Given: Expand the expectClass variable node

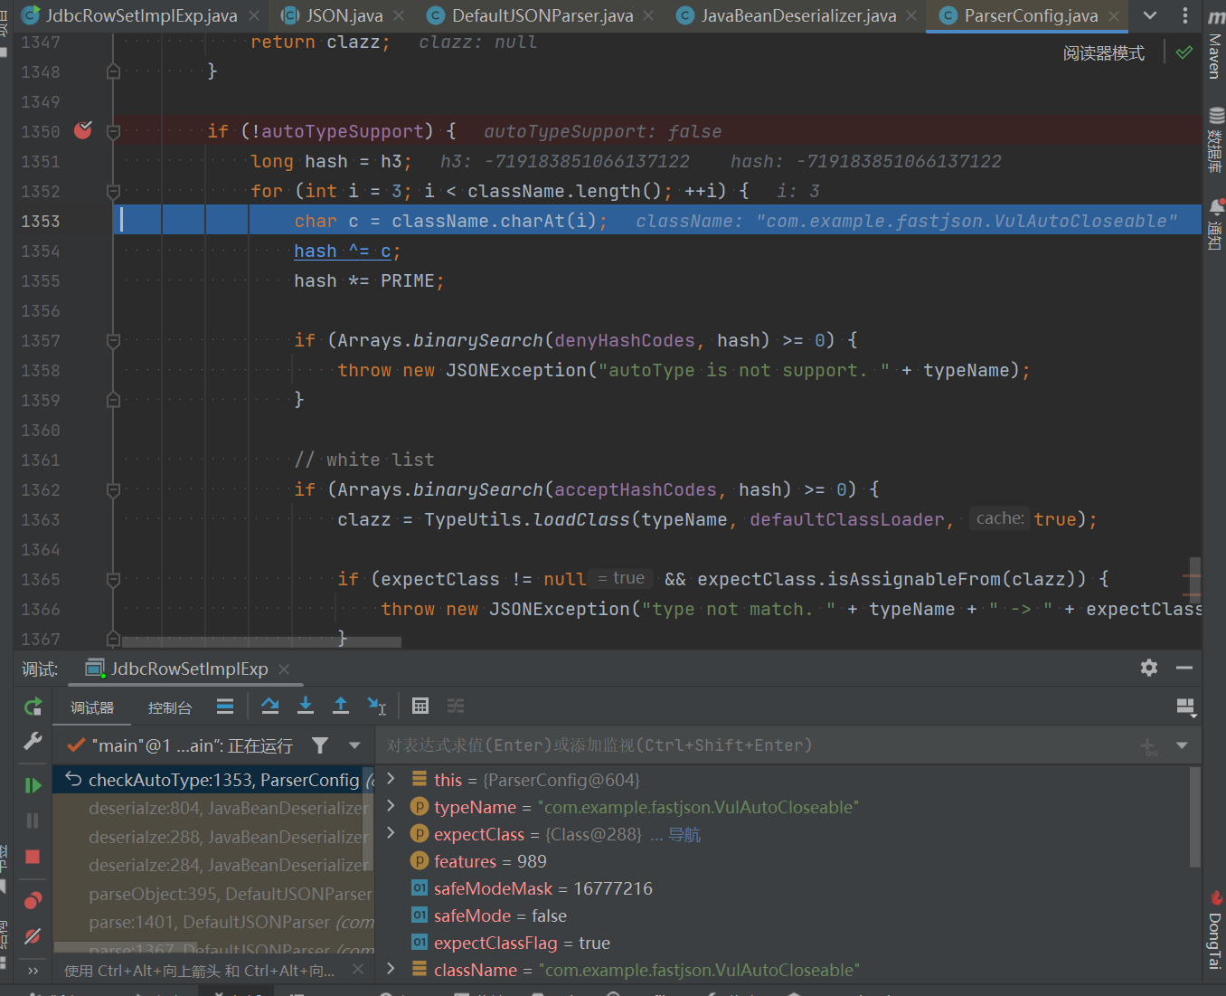Looking at the screenshot, I should 391,832.
